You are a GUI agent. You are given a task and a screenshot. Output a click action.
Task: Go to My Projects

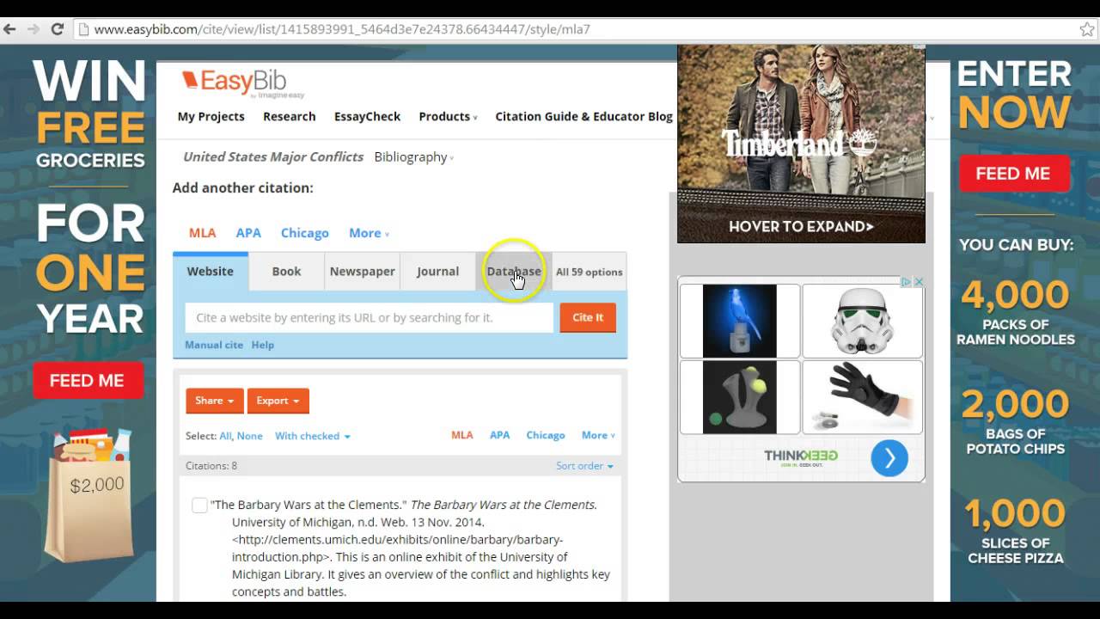tap(211, 116)
